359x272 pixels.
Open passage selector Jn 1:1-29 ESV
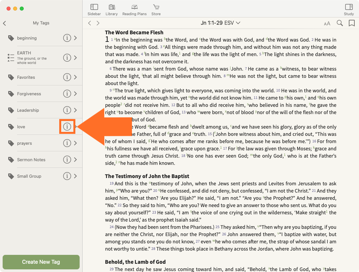[220, 23]
